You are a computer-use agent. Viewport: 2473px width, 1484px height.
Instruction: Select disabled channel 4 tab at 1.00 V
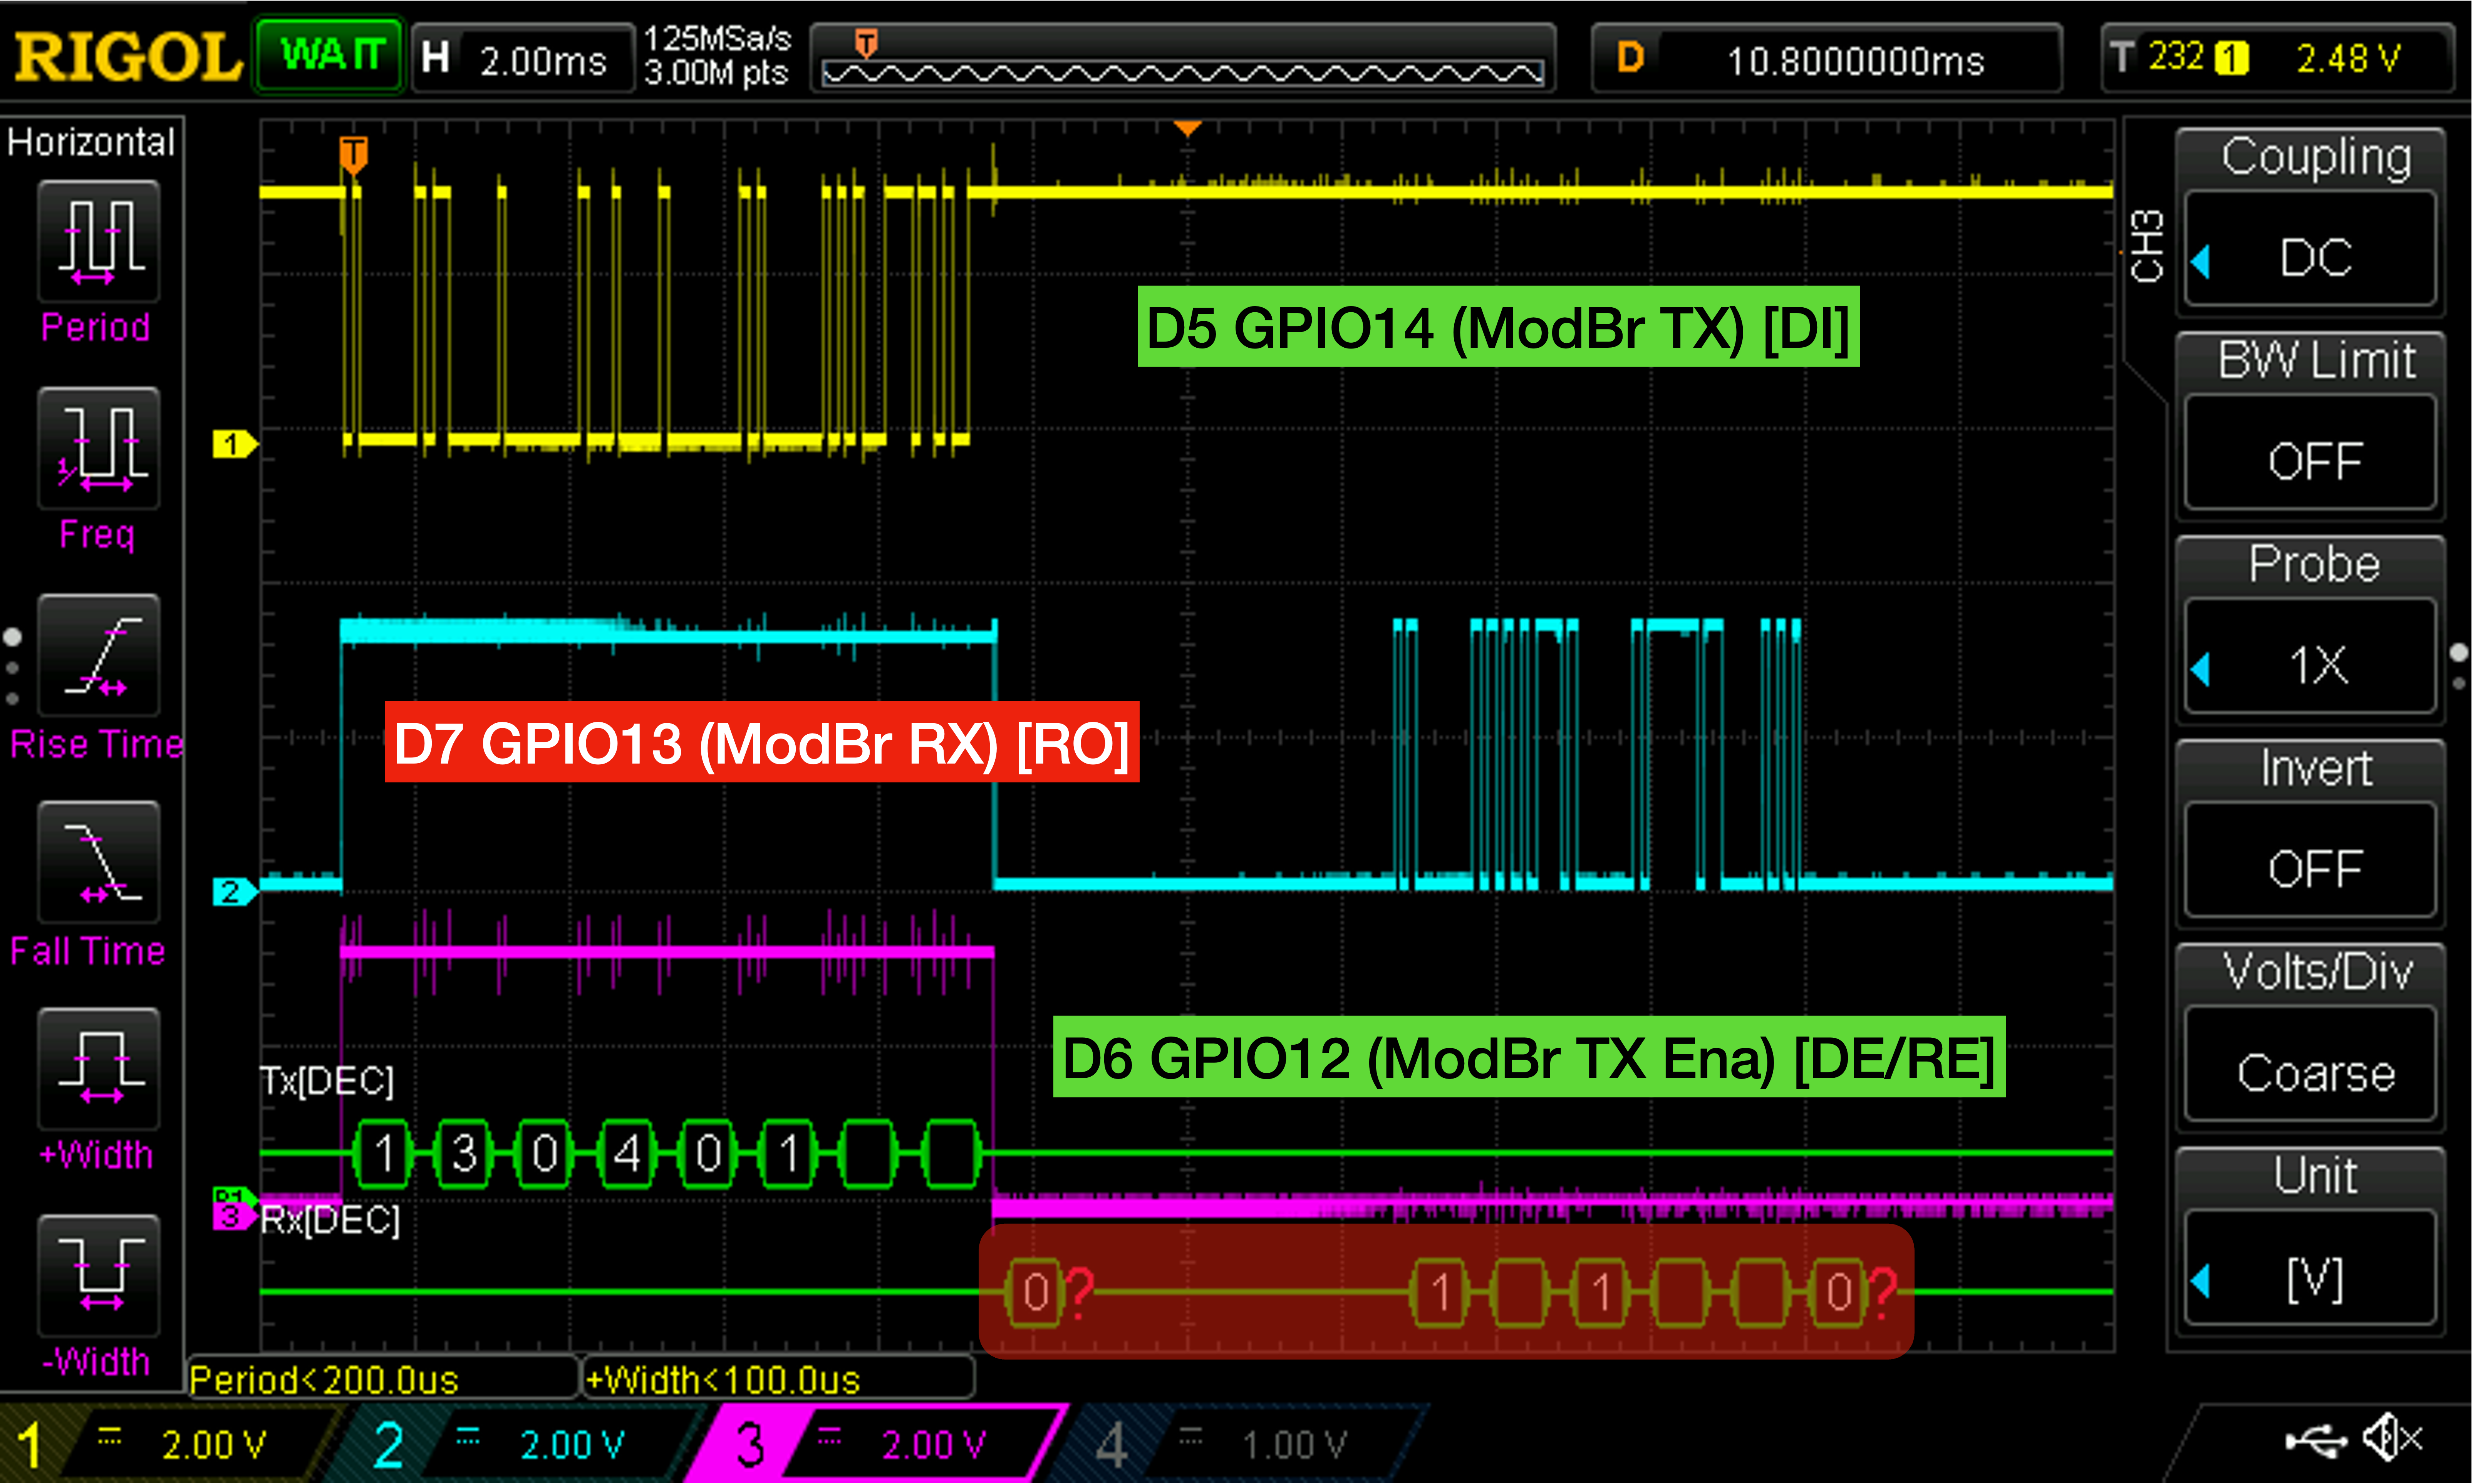pyautogui.click(x=1240, y=1444)
